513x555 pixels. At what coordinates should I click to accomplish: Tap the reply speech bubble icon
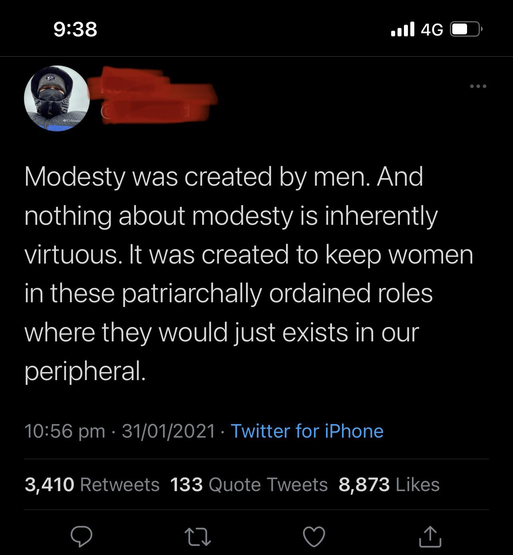point(82,537)
